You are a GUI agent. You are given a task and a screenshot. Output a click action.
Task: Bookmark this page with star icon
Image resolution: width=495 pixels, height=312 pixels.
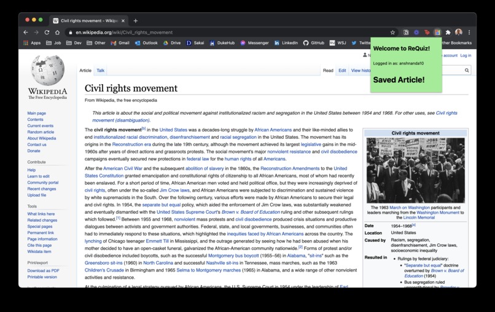coord(392,32)
